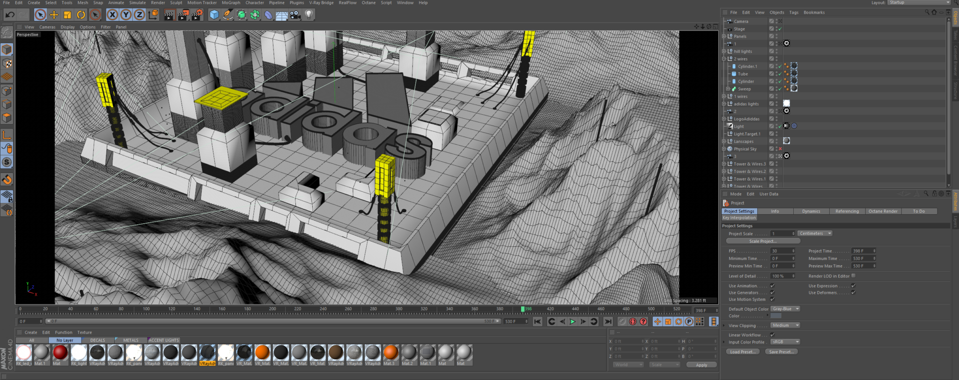Click the Save Preset... button

pyautogui.click(x=782, y=352)
